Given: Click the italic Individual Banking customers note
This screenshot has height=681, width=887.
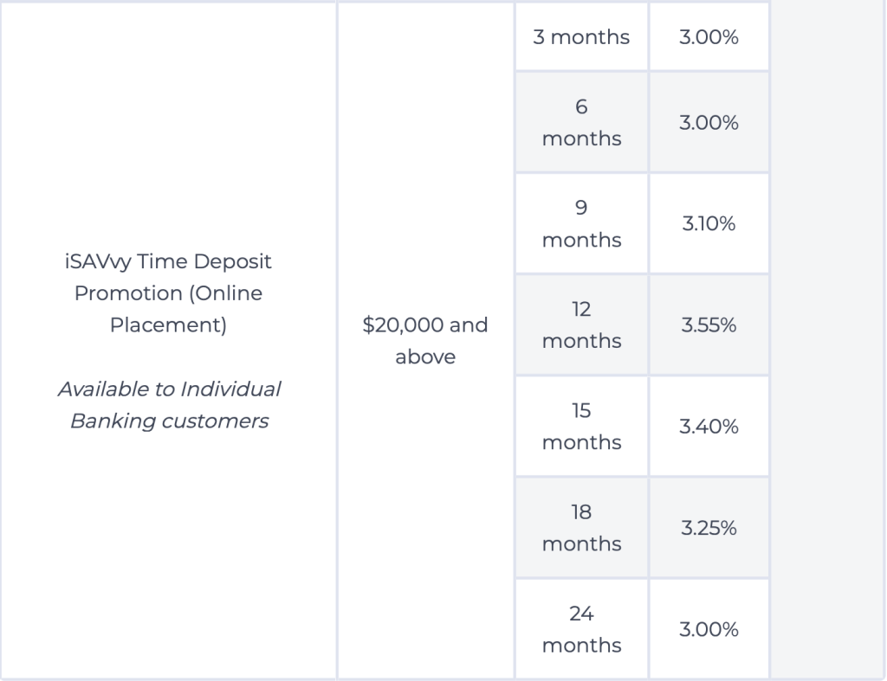Looking at the screenshot, I should pyautogui.click(x=169, y=405).
